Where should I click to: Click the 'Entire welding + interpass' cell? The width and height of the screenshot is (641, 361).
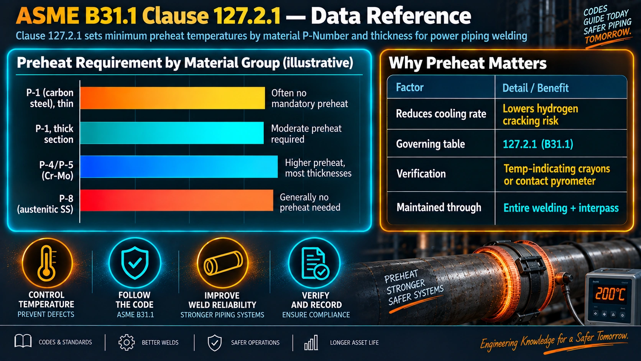pos(561,208)
